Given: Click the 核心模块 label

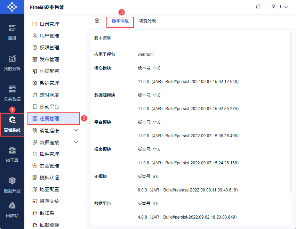Looking at the screenshot, I should (103, 68).
